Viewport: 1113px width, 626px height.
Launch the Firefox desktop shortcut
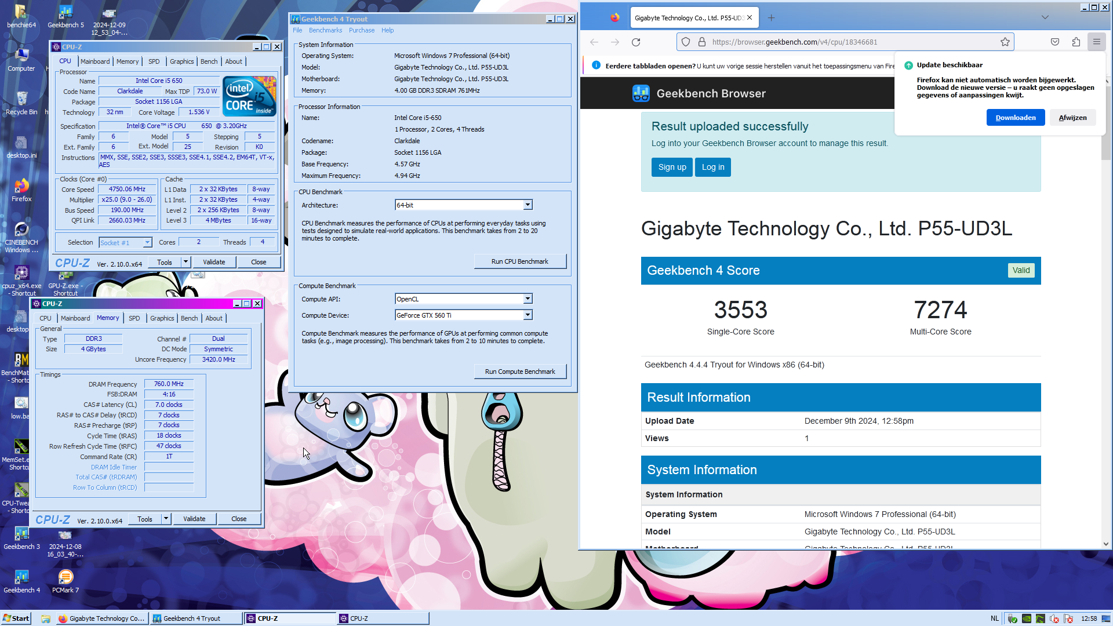(x=21, y=190)
